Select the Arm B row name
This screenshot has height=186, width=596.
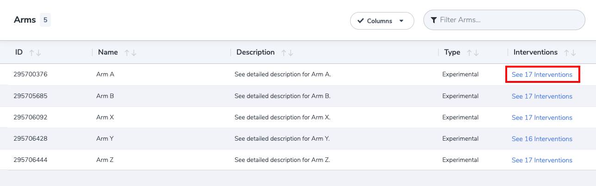tap(105, 96)
